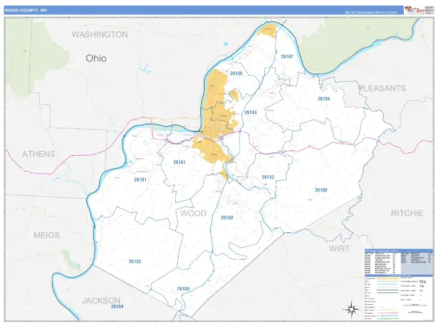
Task: Click the orange populated-area swatch in legend
Action: (387, 278)
